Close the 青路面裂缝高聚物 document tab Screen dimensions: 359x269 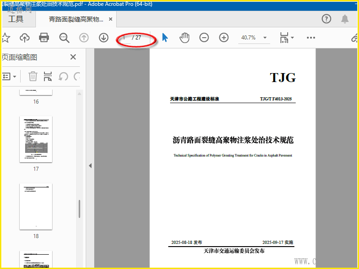click(110, 19)
